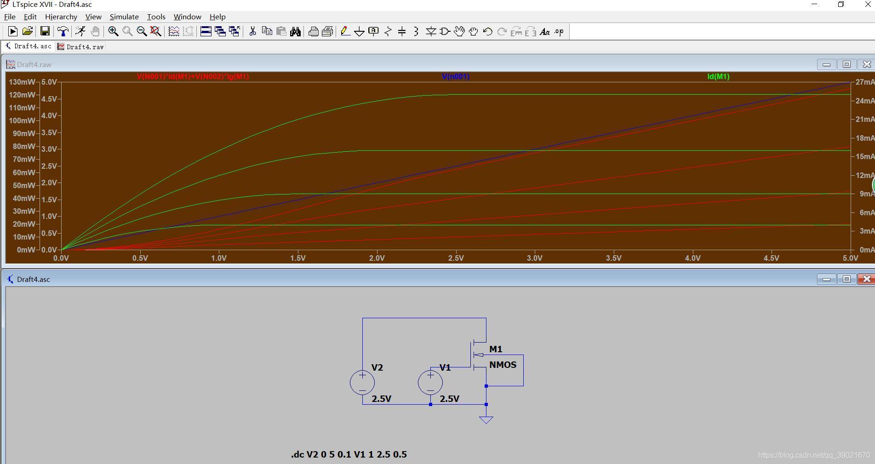This screenshot has width=875, height=464.
Task: Open the Control Panel hammer icon
Action: click(63, 31)
